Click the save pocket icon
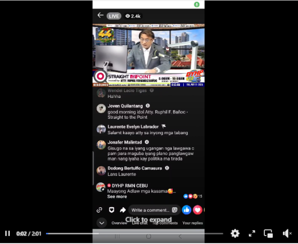 (x=111, y=210)
